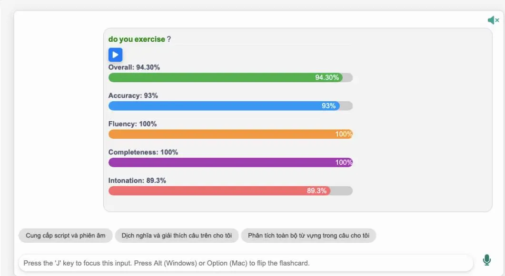Play the sentence audio recording

tap(115, 55)
